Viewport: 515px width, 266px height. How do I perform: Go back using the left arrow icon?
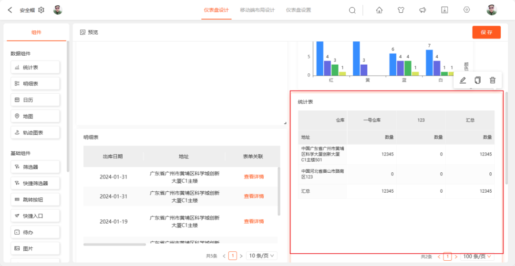pos(10,10)
